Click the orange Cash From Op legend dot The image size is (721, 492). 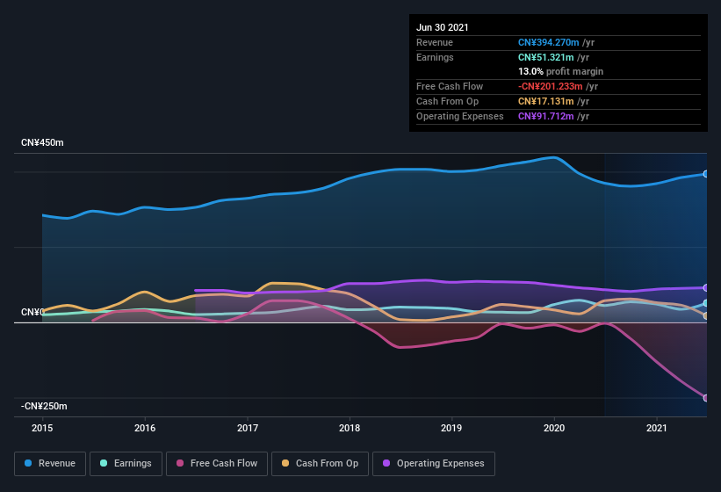coord(285,463)
